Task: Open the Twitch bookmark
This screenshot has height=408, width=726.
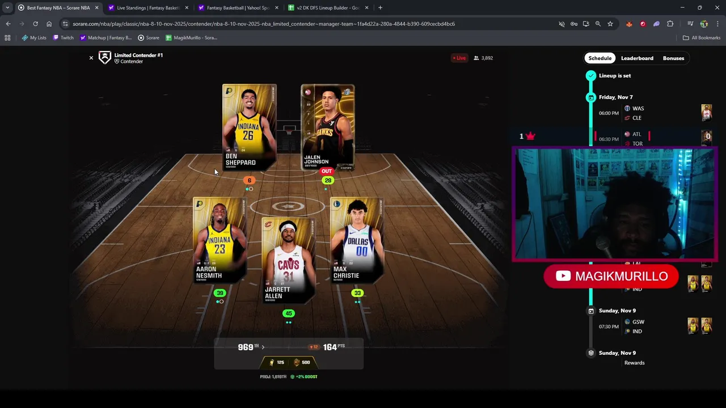Action: click(63, 38)
